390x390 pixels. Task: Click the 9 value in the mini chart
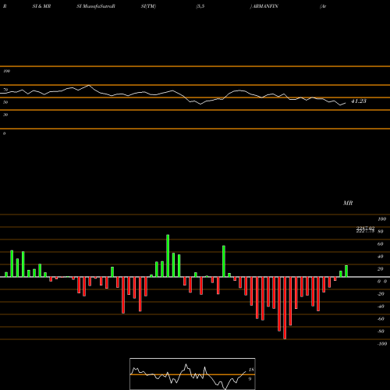250,379
